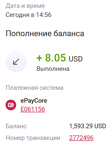Click the USD label beside 8.05
The height and width of the screenshot is (150, 112).
pos(76,59)
